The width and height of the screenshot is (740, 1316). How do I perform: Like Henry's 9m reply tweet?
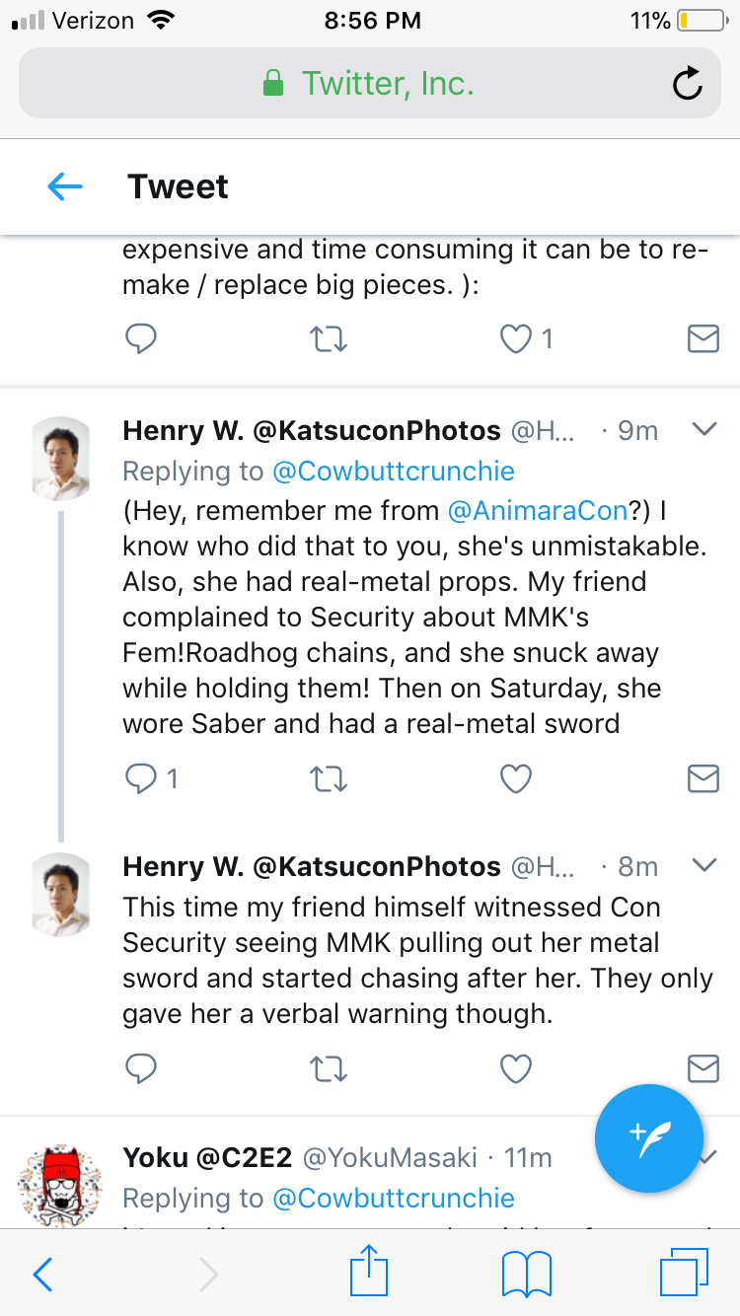[516, 779]
